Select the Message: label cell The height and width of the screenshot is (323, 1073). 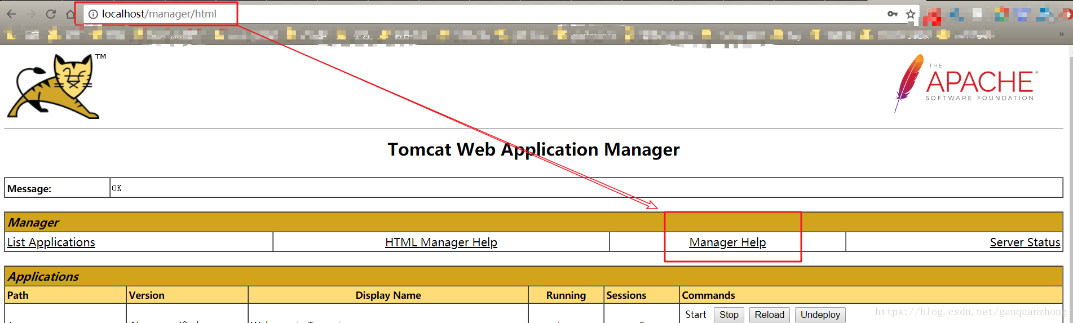[57, 188]
